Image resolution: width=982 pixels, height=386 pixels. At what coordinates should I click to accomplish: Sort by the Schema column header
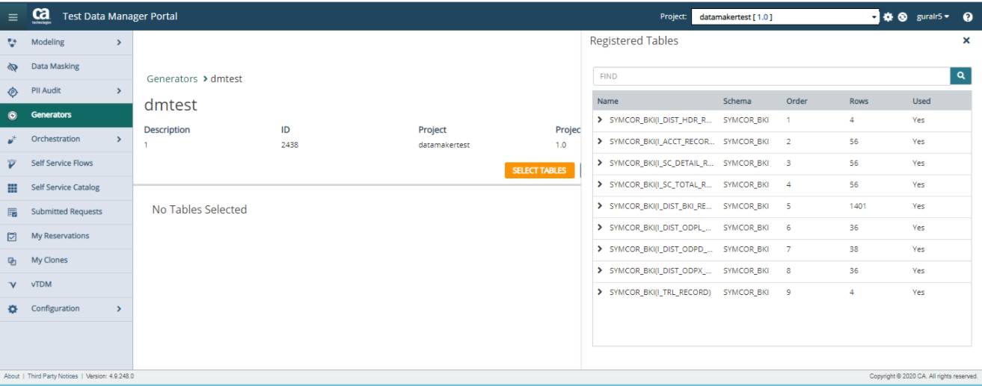(x=737, y=101)
